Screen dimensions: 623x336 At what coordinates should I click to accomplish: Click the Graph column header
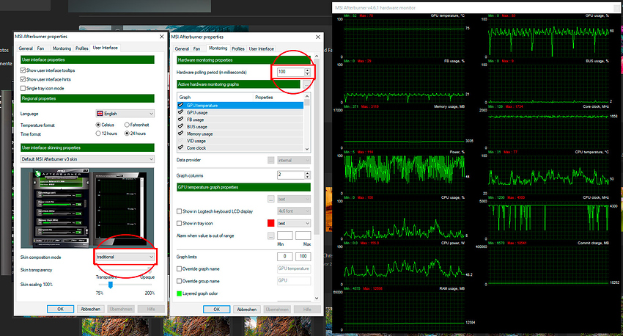pyautogui.click(x=215, y=97)
